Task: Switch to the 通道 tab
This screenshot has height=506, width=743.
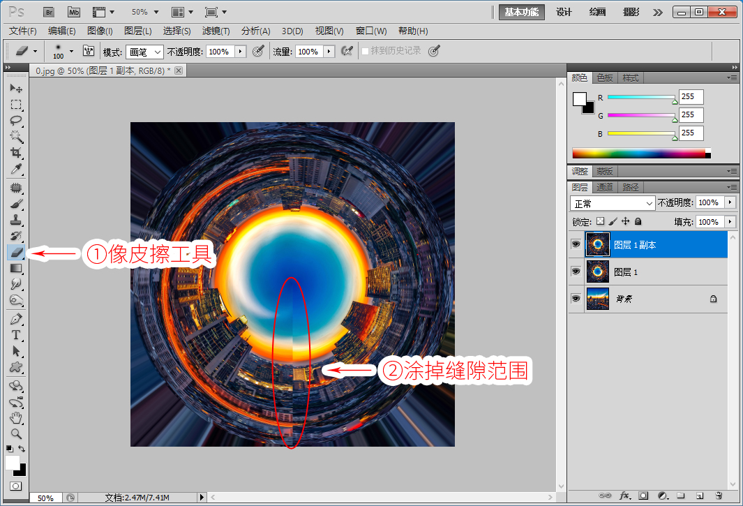Action: (605, 187)
